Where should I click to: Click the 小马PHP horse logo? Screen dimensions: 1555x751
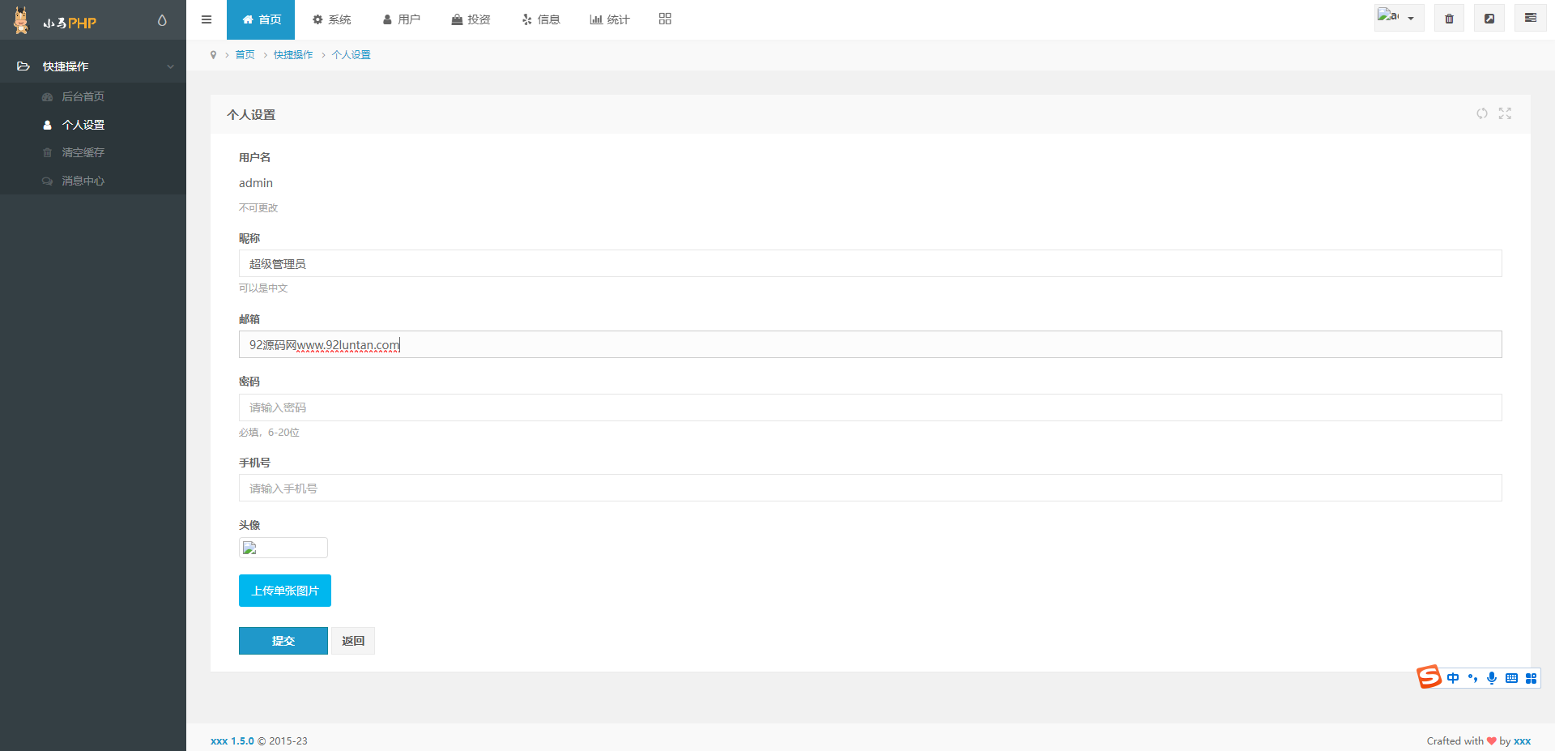[x=22, y=20]
